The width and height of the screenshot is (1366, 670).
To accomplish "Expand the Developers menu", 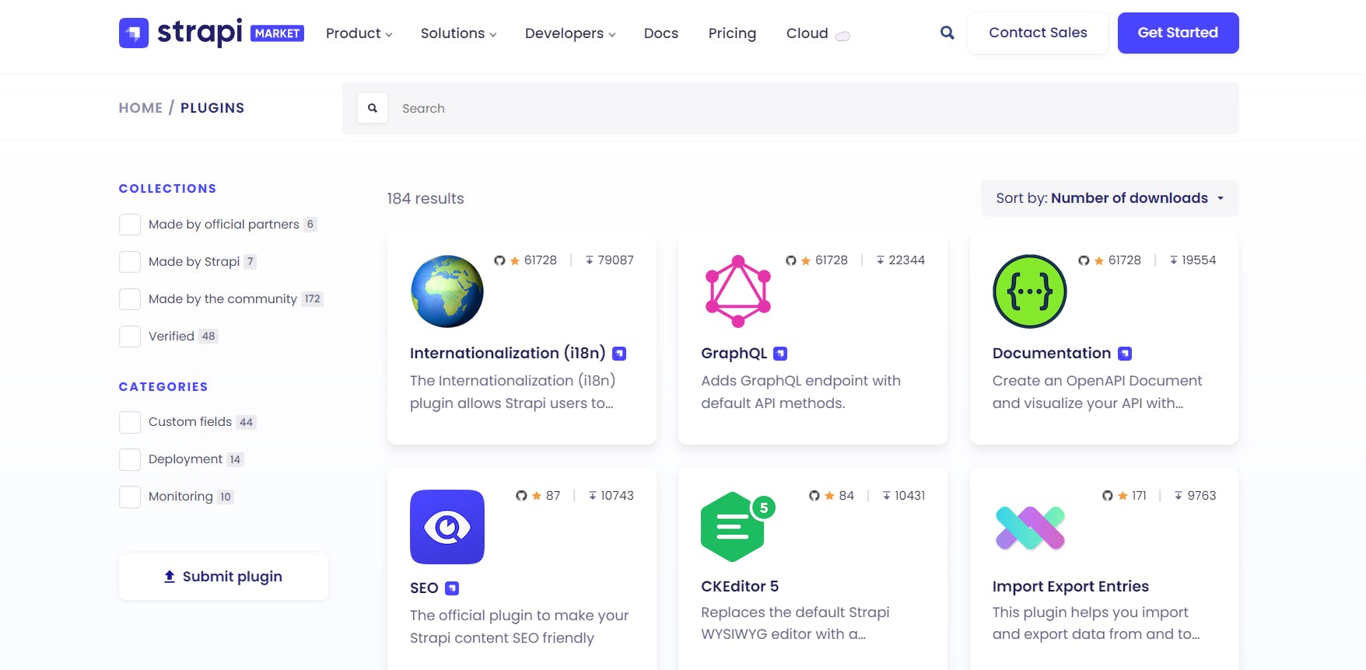I will [570, 33].
